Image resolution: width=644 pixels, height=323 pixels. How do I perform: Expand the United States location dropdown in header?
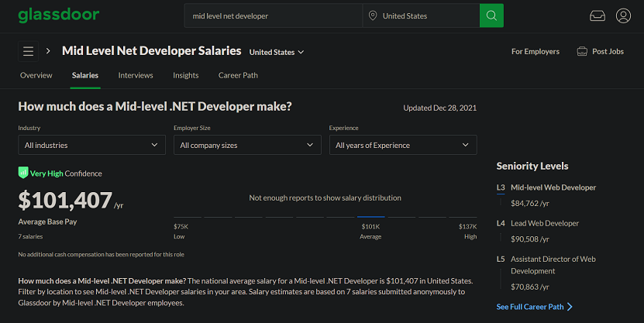click(277, 52)
